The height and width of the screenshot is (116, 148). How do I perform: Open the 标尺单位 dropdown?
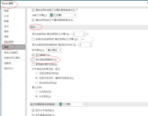point(54,50)
